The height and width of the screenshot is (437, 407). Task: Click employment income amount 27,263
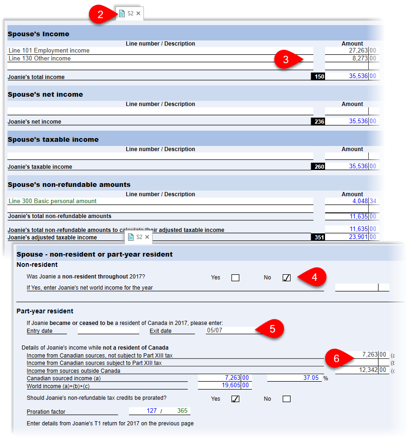[352, 51]
